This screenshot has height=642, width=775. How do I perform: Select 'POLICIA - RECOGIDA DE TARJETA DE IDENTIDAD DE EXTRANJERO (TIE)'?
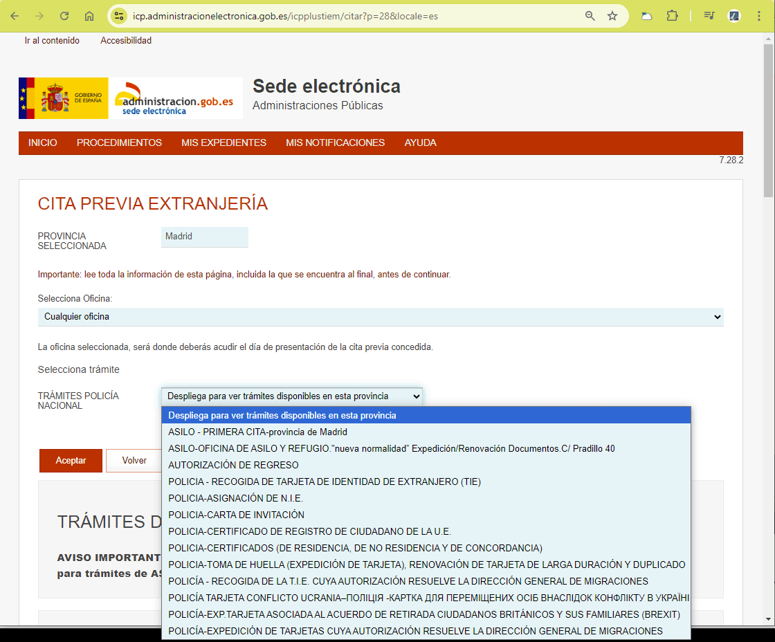pyautogui.click(x=426, y=482)
